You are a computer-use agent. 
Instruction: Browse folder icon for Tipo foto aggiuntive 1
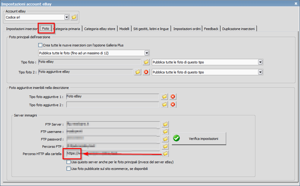click(164, 96)
